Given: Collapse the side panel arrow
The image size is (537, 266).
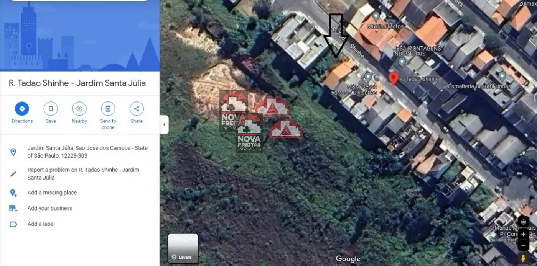Looking at the screenshot, I should click(x=164, y=125).
